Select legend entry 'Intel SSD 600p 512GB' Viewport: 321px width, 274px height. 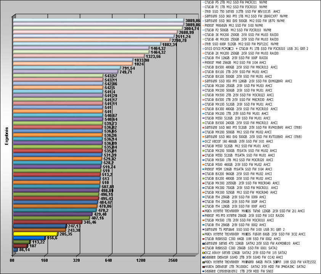point(241,44)
